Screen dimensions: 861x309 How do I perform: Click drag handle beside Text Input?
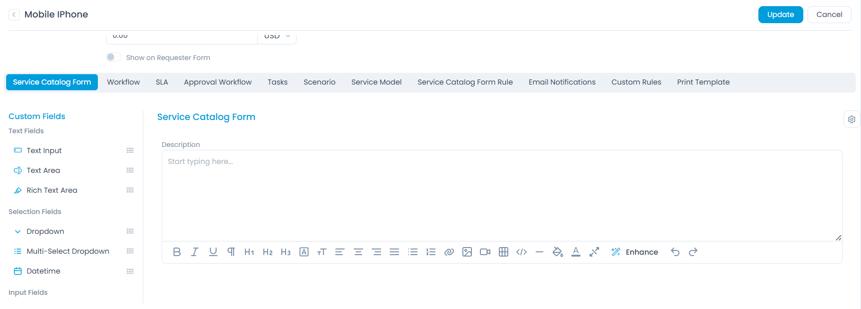click(x=130, y=151)
